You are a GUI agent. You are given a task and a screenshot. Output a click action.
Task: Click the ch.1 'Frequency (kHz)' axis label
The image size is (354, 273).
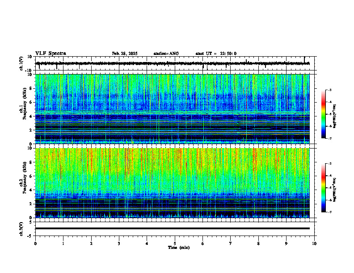tap(25, 104)
